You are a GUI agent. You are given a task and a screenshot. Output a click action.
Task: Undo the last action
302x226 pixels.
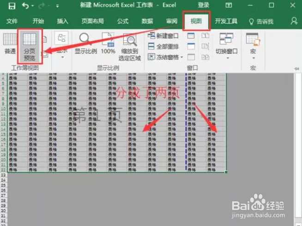[x=25, y=6]
